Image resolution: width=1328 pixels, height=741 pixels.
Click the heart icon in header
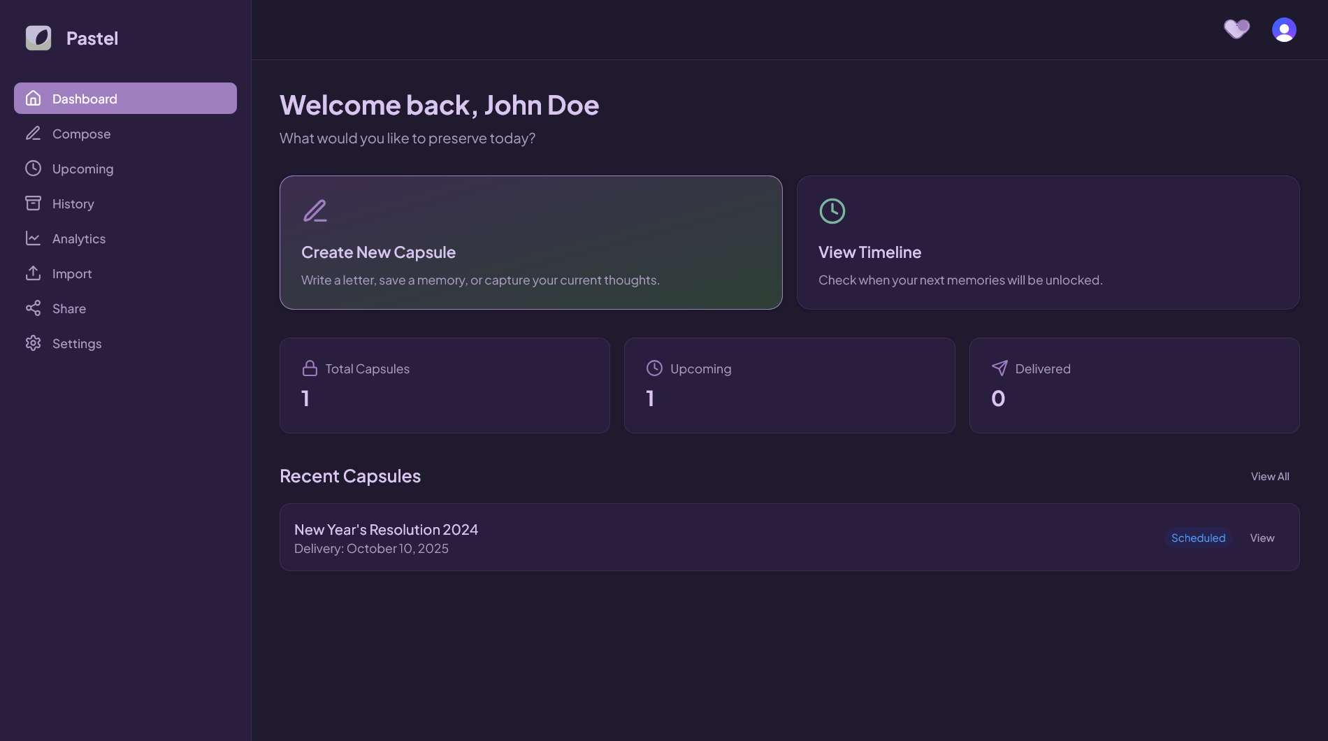[1236, 29]
